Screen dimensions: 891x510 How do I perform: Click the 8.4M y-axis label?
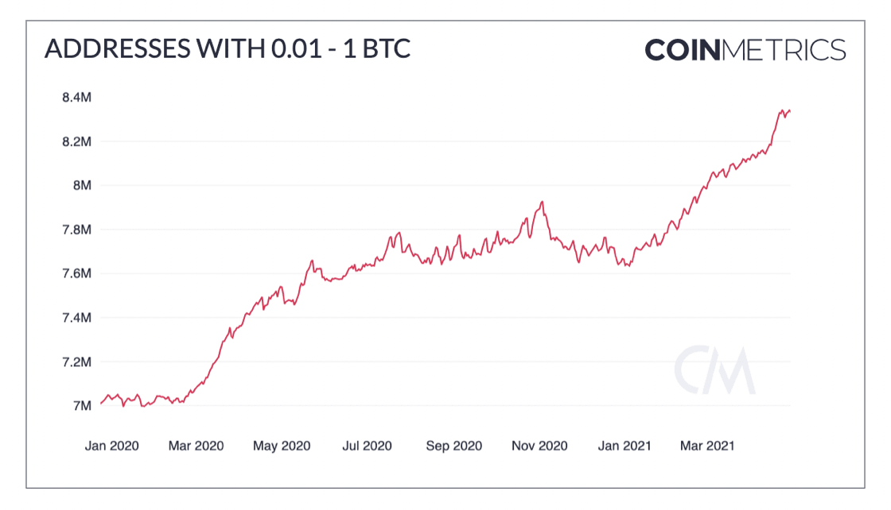[77, 98]
